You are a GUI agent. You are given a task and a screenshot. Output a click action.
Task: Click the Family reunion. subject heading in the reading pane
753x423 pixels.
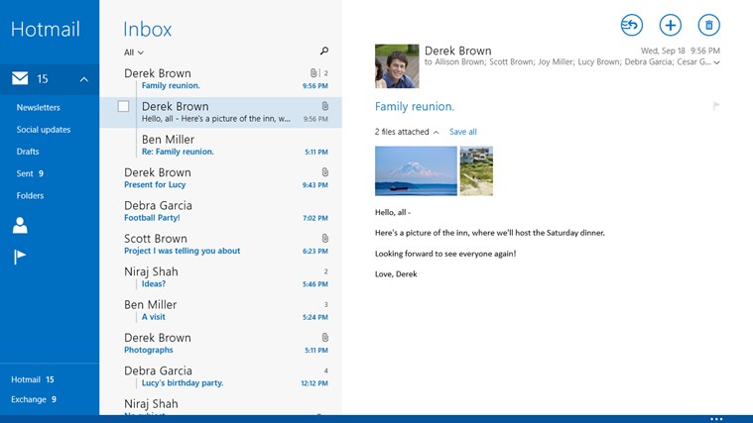pos(415,106)
